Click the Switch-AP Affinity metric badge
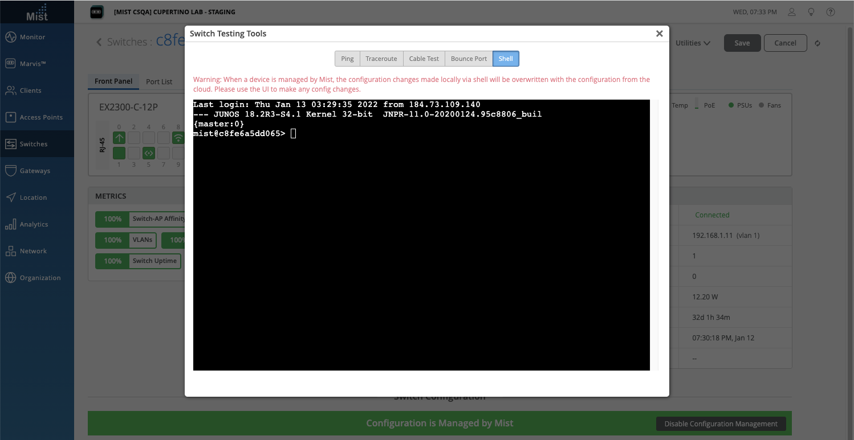The image size is (854, 440). (140, 219)
